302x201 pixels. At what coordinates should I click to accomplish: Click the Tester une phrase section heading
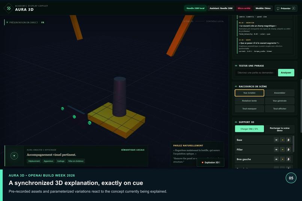click(251, 66)
